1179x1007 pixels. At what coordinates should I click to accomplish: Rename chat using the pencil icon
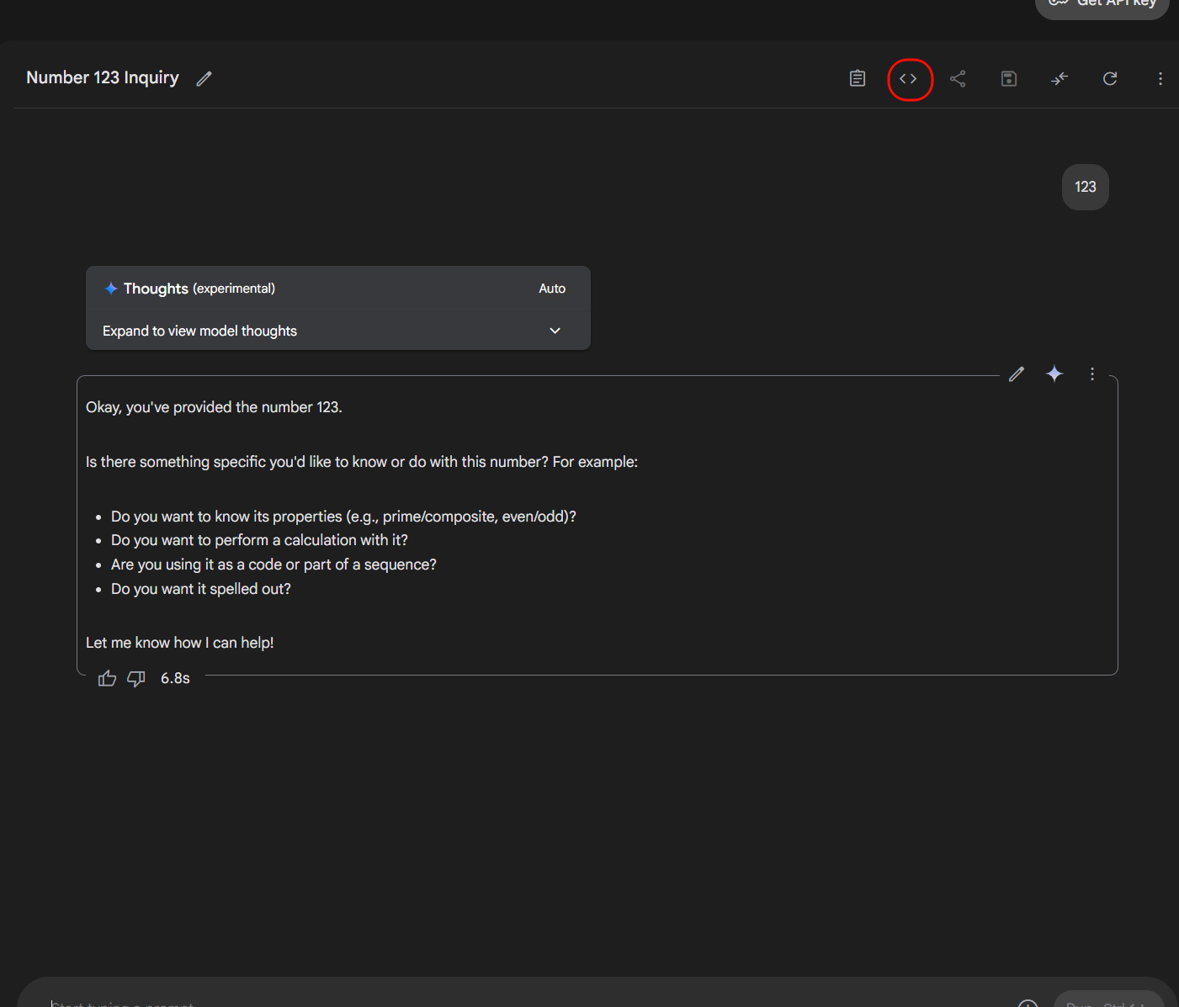pos(204,78)
